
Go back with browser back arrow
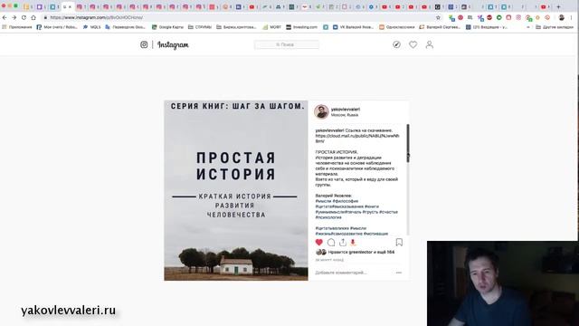[x=5, y=17]
